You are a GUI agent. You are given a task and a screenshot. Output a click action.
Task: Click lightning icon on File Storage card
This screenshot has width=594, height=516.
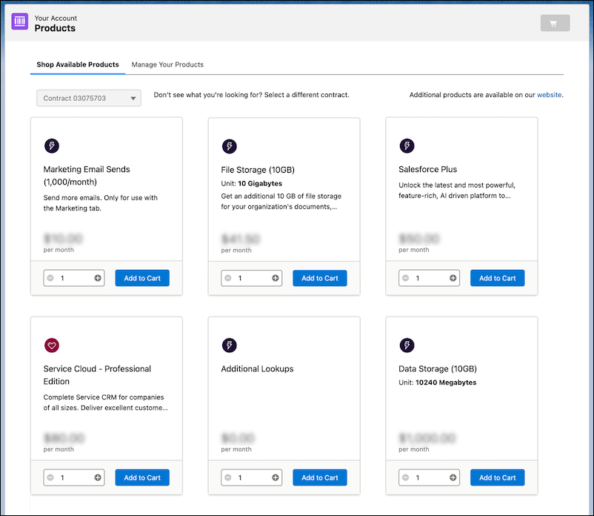coord(229,146)
